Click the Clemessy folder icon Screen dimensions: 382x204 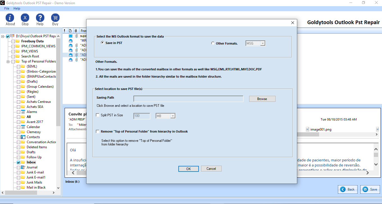[23, 132]
